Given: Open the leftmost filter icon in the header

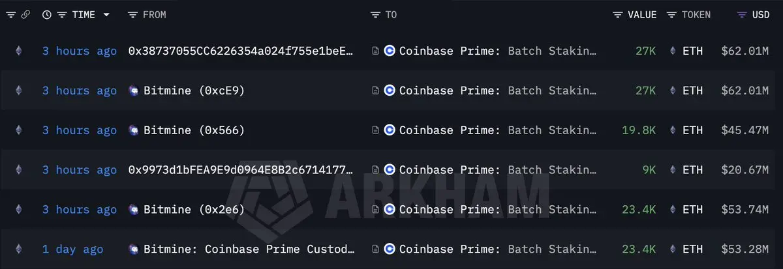Looking at the screenshot, I should (10, 14).
